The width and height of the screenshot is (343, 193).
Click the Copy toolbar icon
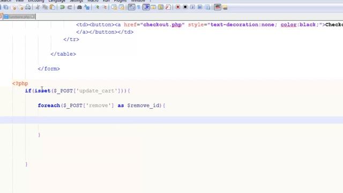click(45, 7)
